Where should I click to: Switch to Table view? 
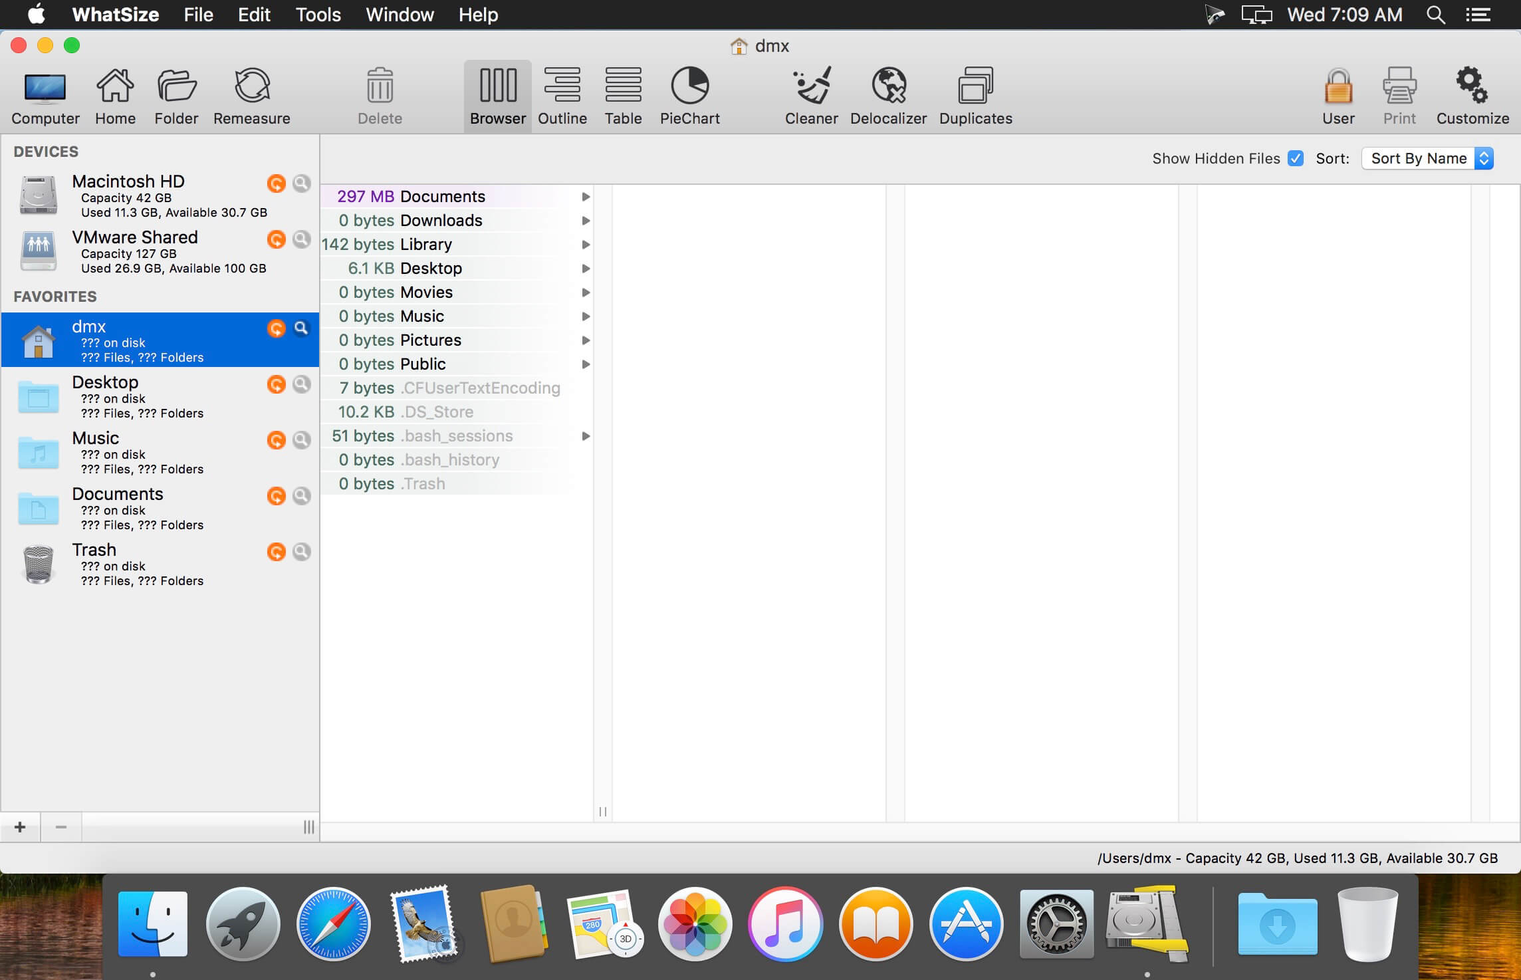pos(623,96)
